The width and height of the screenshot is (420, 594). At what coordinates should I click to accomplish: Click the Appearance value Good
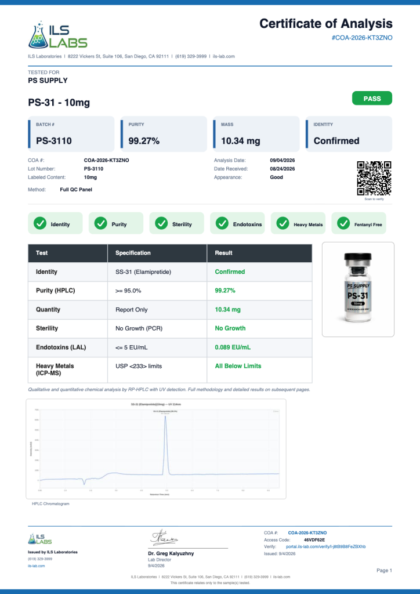tap(277, 178)
